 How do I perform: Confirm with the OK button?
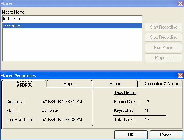pyautogui.click(x=131, y=135)
